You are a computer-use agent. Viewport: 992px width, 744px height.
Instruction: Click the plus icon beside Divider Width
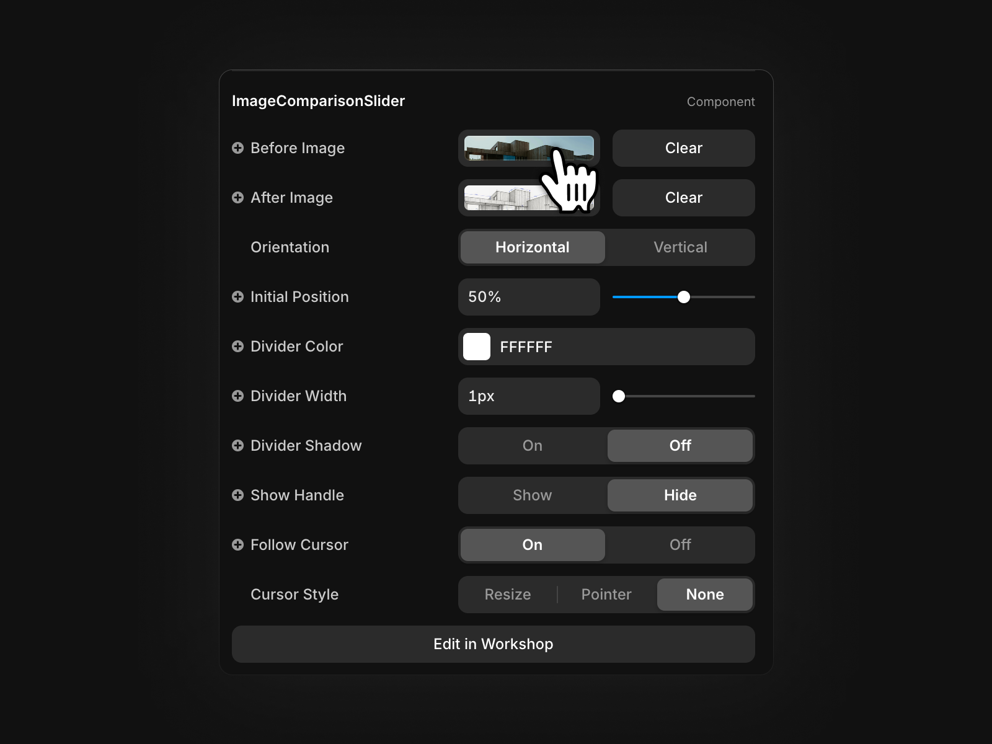(239, 396)
